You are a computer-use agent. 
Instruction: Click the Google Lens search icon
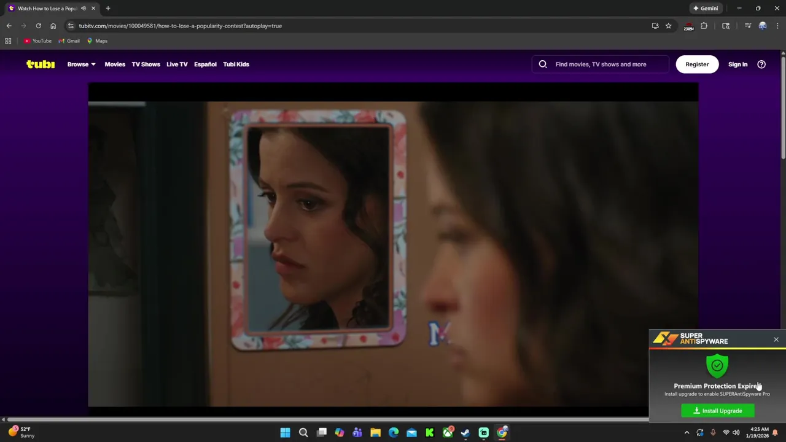[726, 26]
